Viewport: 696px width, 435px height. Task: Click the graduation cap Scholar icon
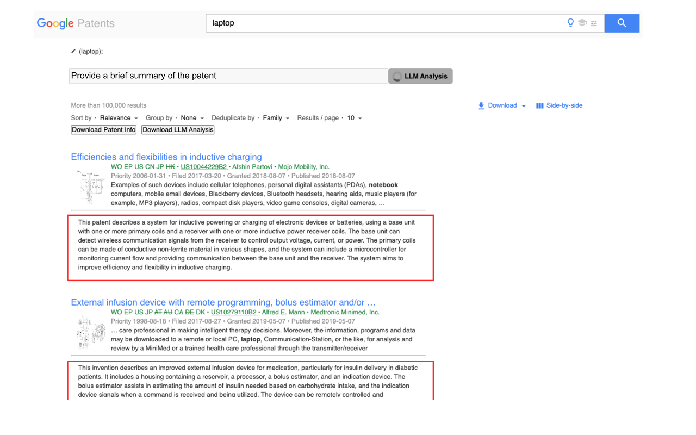point(582,23)
